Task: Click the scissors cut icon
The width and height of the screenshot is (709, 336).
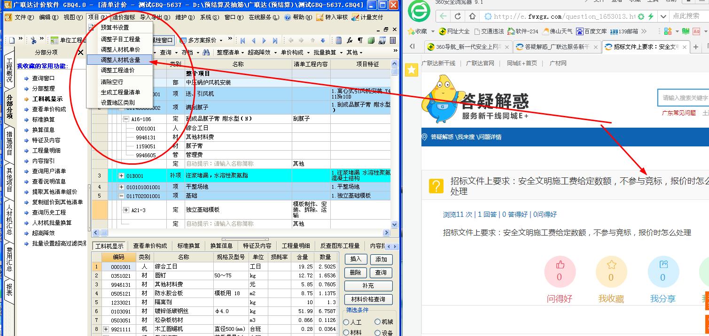Action: (x=33, y=40)
